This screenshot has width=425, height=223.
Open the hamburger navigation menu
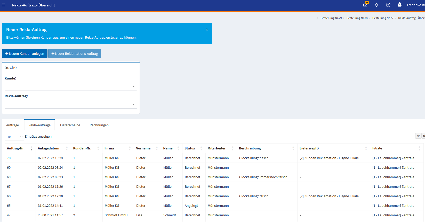4,5
